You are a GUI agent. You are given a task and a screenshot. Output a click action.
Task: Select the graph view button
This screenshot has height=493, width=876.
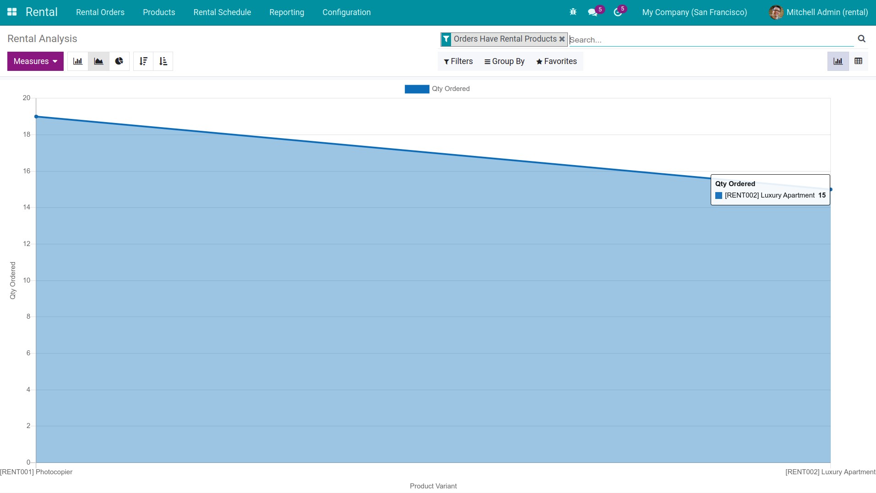point(838,61)
